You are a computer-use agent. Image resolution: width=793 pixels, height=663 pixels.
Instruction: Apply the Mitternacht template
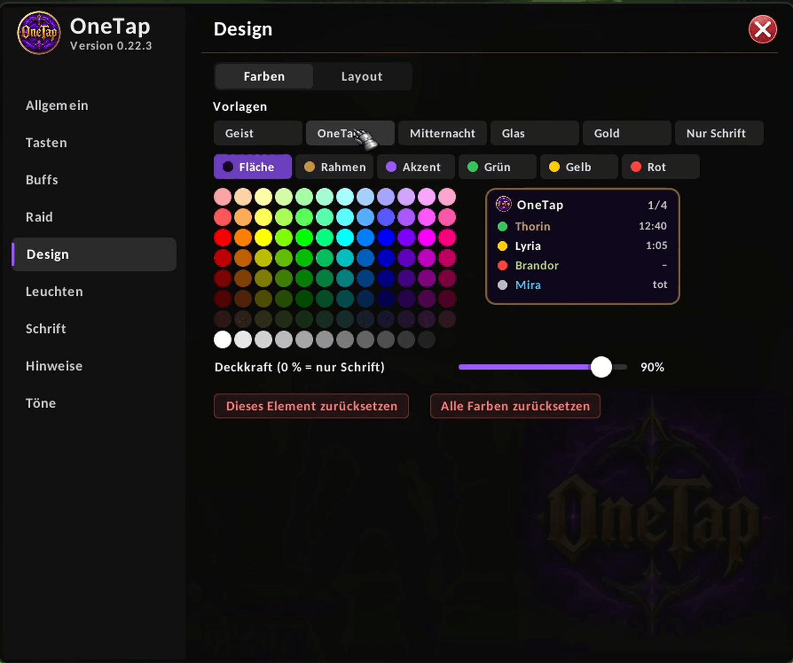click(442, 133)
